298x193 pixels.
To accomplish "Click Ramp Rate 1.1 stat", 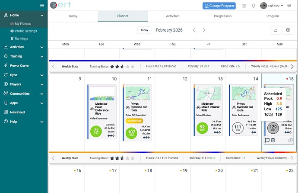I will coord(235,158).
